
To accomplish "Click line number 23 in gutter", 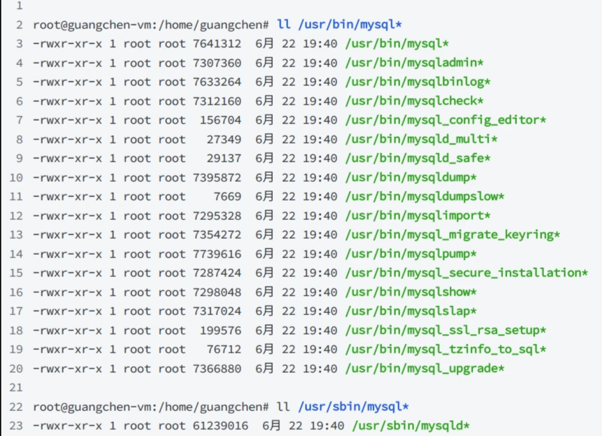I will click(16, 426).
